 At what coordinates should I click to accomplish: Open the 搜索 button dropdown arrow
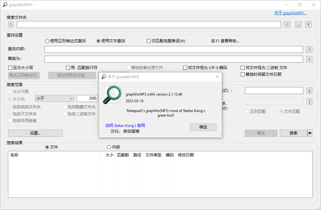[x=309, y=133]
